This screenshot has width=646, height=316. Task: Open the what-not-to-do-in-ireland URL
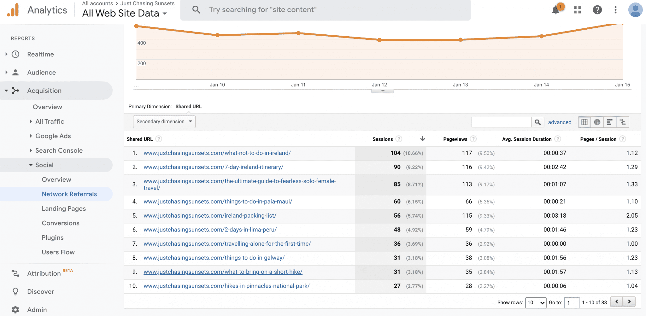click(217, 153)
